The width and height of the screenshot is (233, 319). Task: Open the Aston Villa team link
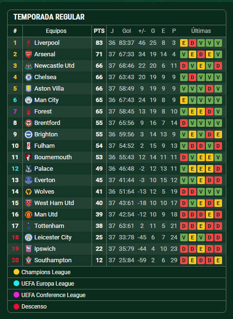(49, 89)
